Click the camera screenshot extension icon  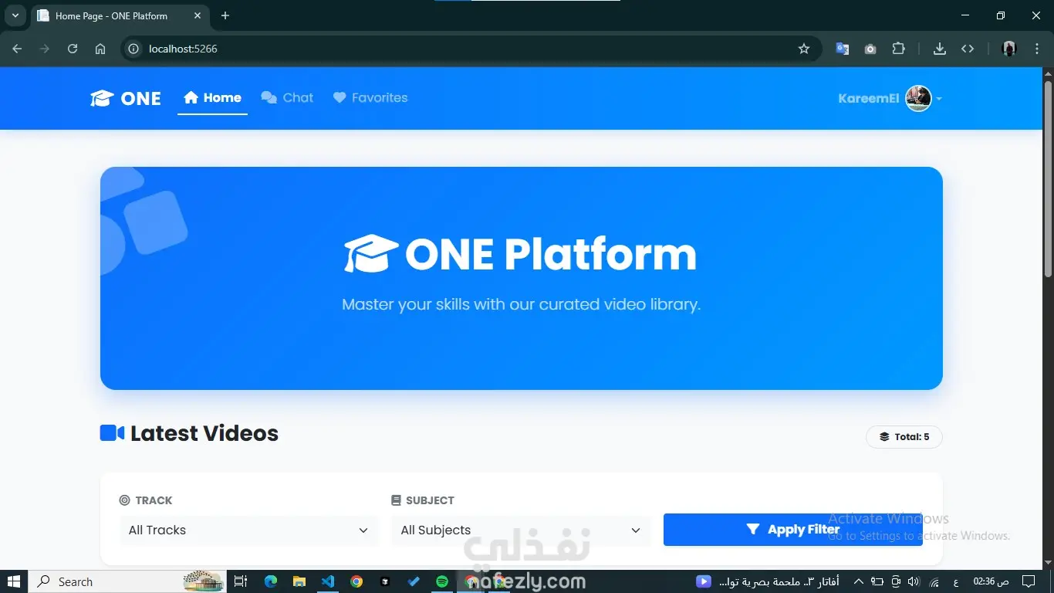coord(870,49)
